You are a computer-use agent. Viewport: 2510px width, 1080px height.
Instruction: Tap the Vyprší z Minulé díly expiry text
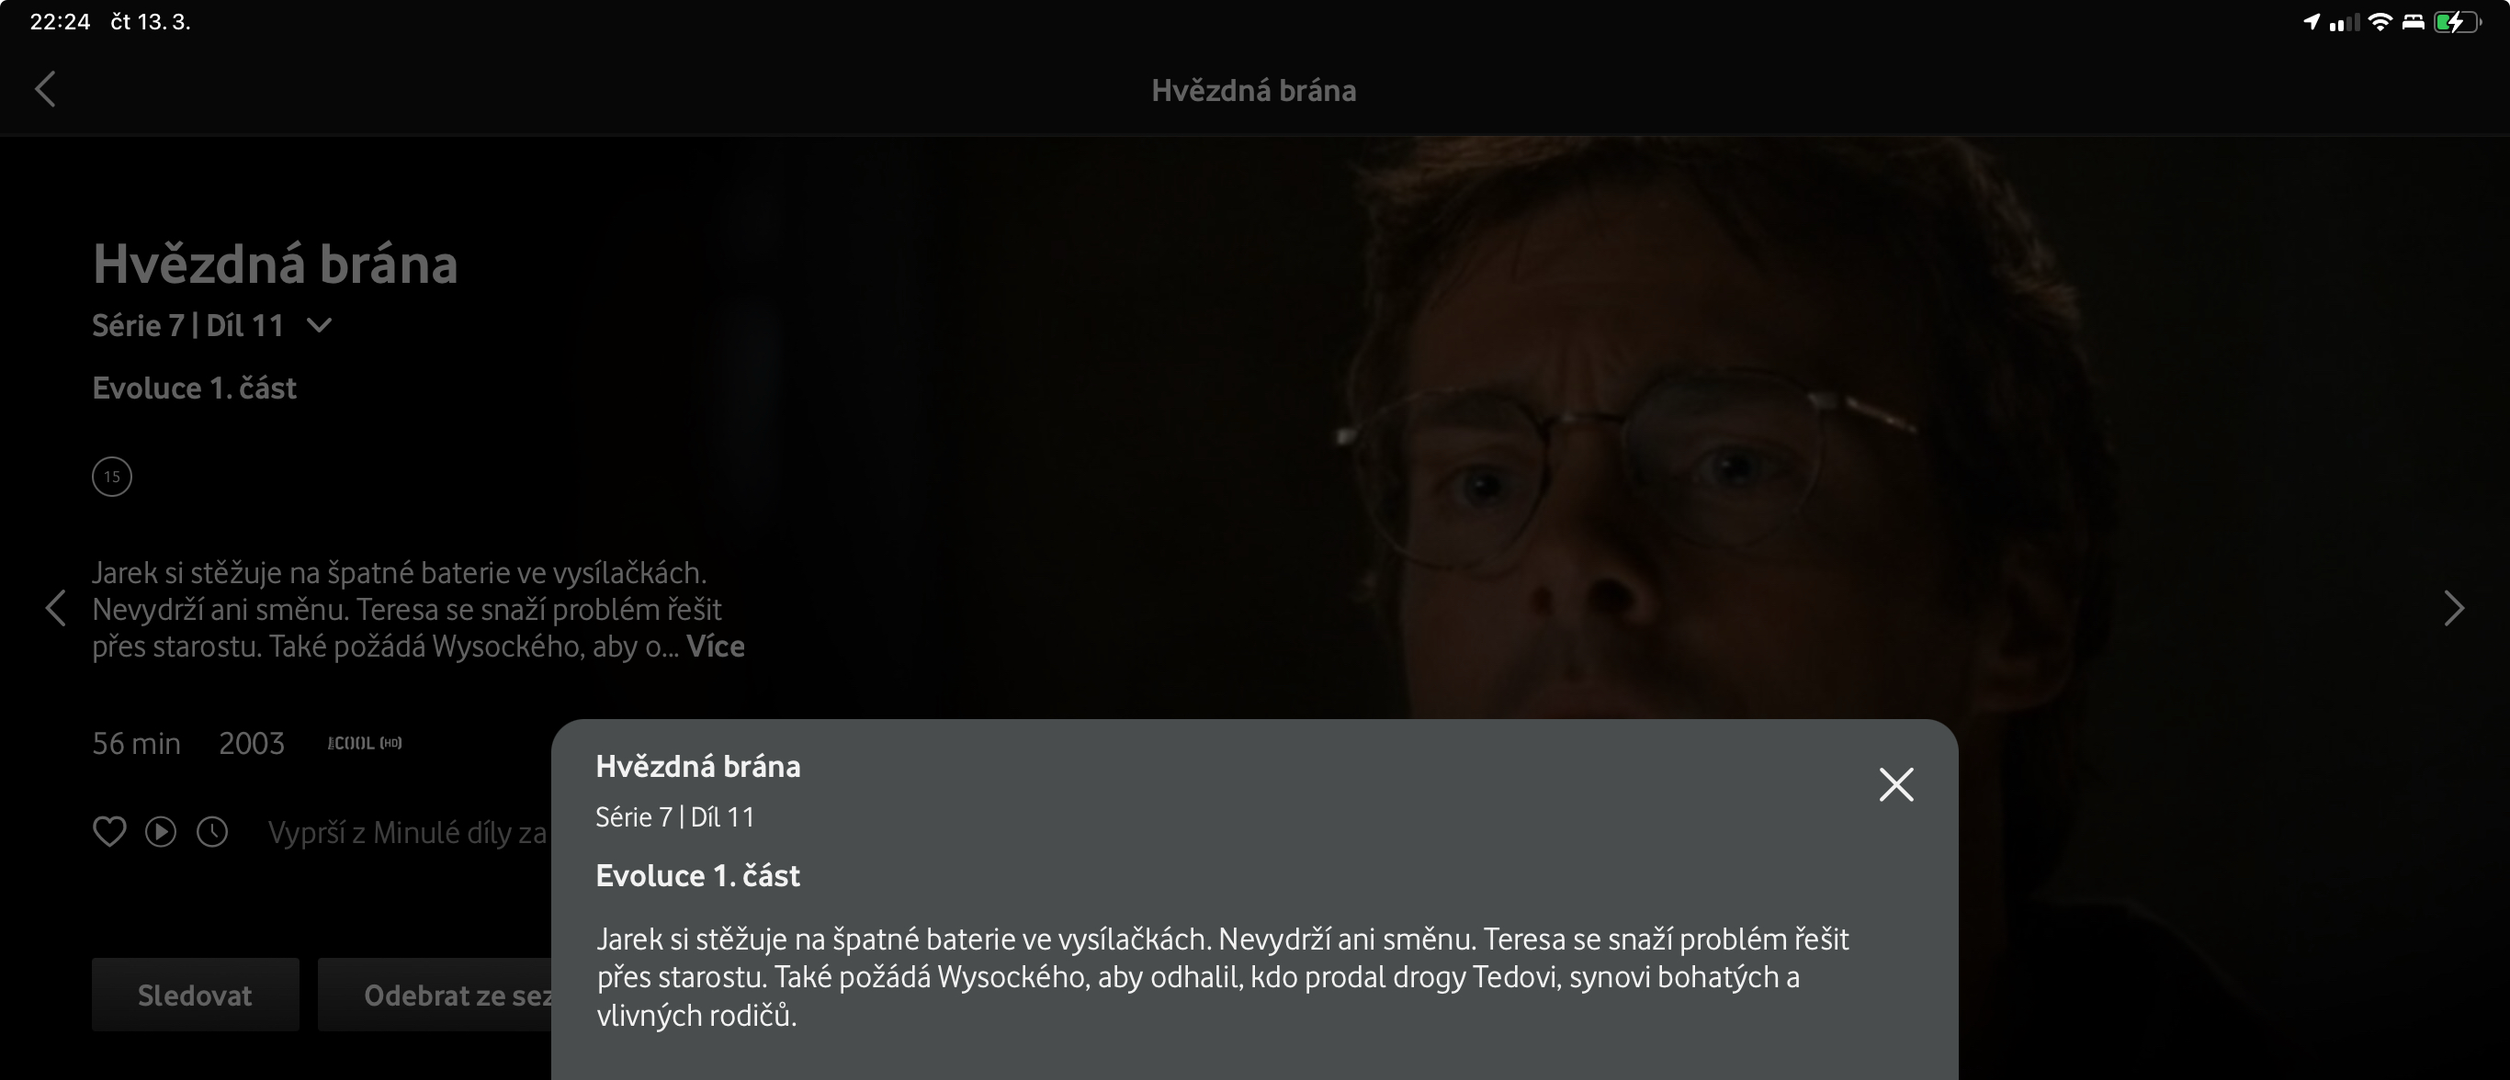407,833
